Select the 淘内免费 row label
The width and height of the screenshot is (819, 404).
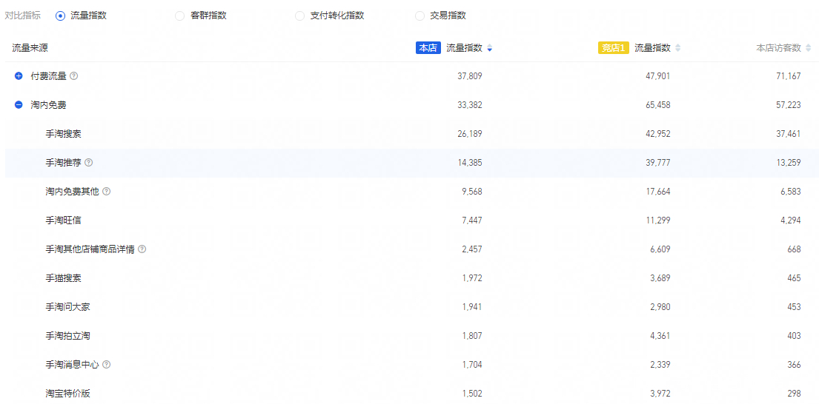click(x=49, y=105)
